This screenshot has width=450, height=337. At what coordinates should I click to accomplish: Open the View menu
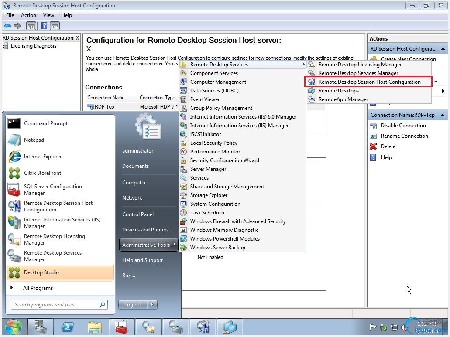point(48,15)
